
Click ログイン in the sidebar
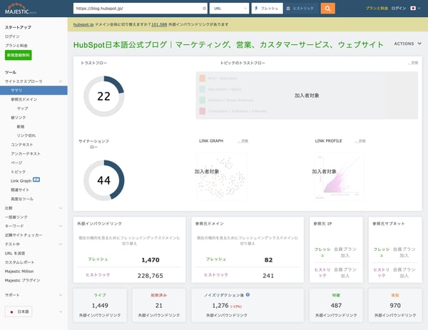(x=12, y=36)
